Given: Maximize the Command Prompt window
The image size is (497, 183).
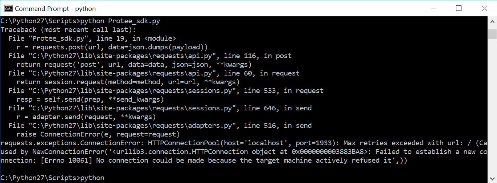Looking at the screenshot, I should (x=459, y=8).
